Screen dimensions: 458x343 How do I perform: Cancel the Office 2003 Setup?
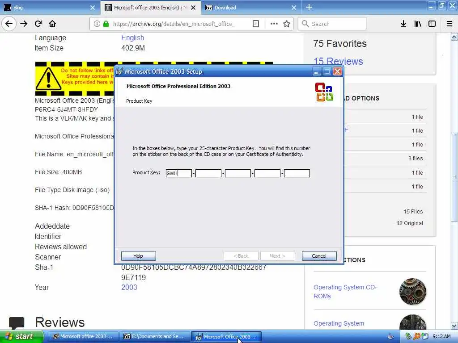click(x=319, y=256)
